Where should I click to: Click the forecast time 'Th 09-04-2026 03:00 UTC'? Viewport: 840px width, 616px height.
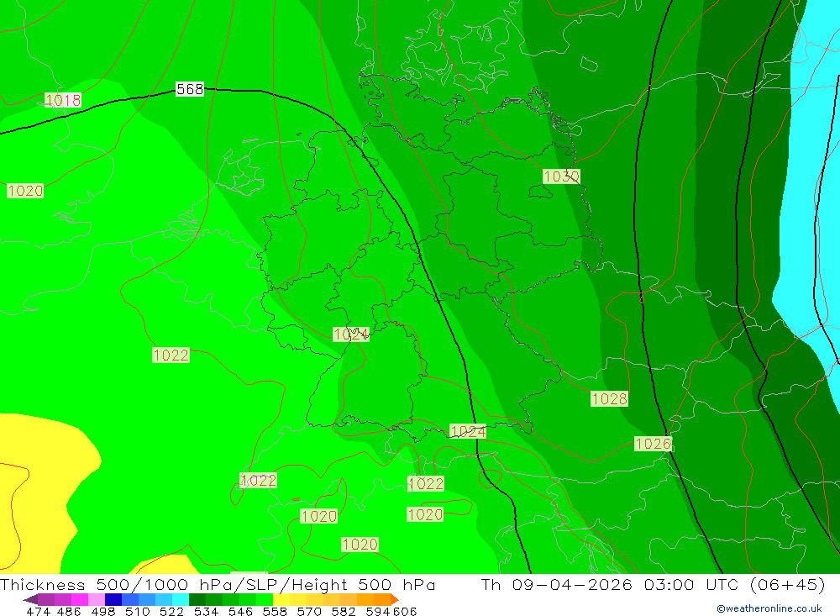pos(610,584)
